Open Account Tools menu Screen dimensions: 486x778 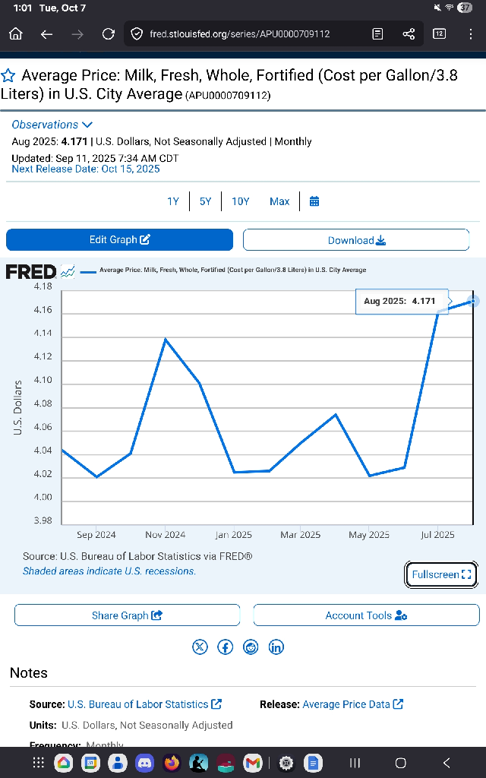click(x=366, y=615)
